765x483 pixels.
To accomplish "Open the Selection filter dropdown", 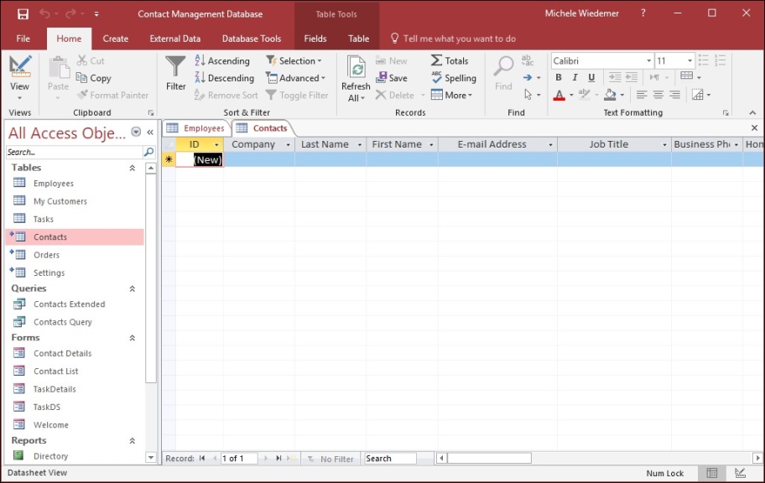I will coord(294,60).
